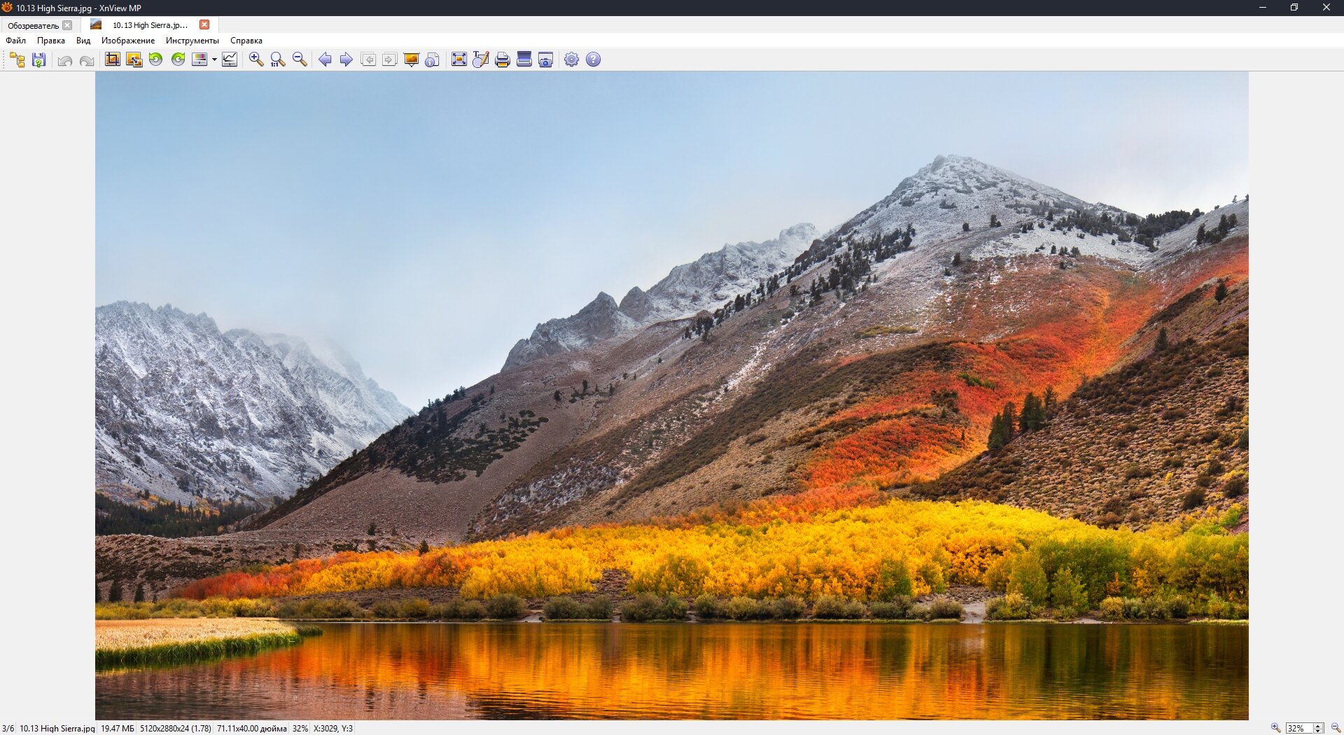Open the Файл menu

tap(15, 41)
